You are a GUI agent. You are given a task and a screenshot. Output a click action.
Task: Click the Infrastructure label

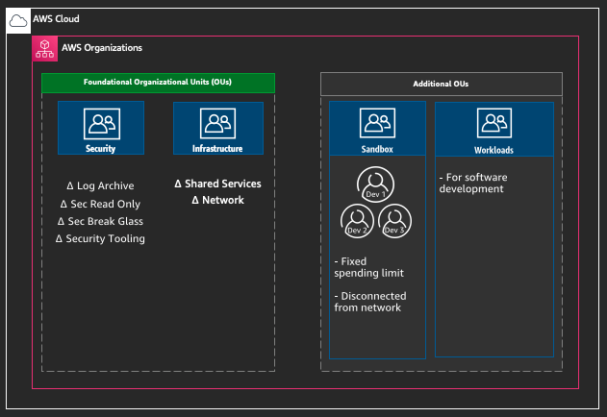217,149
